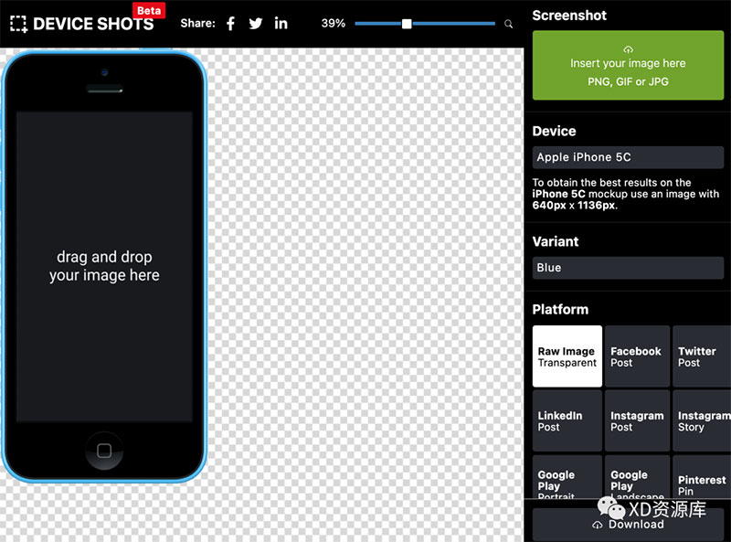Image resolution: width=731 pixels, height=542 pixels.
Task: Select Twitter Post platform
Action: point(702,356)
